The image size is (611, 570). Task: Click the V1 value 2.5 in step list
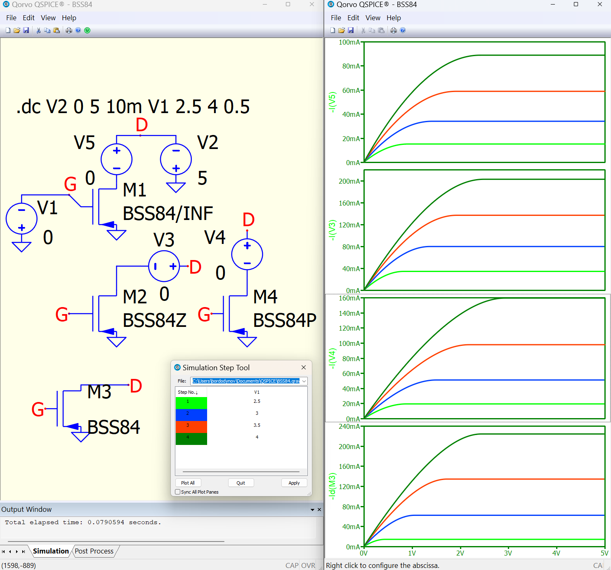257,401
